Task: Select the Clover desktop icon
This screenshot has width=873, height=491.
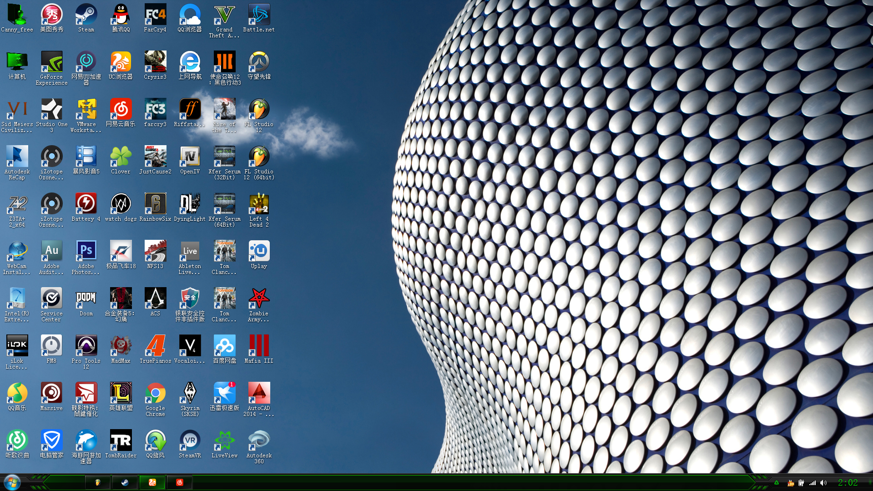Action: [x=121, y=160]
